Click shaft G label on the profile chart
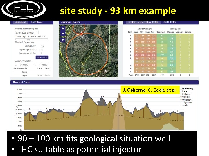Viewport: 209px width, 156px height. click(104, 96)
